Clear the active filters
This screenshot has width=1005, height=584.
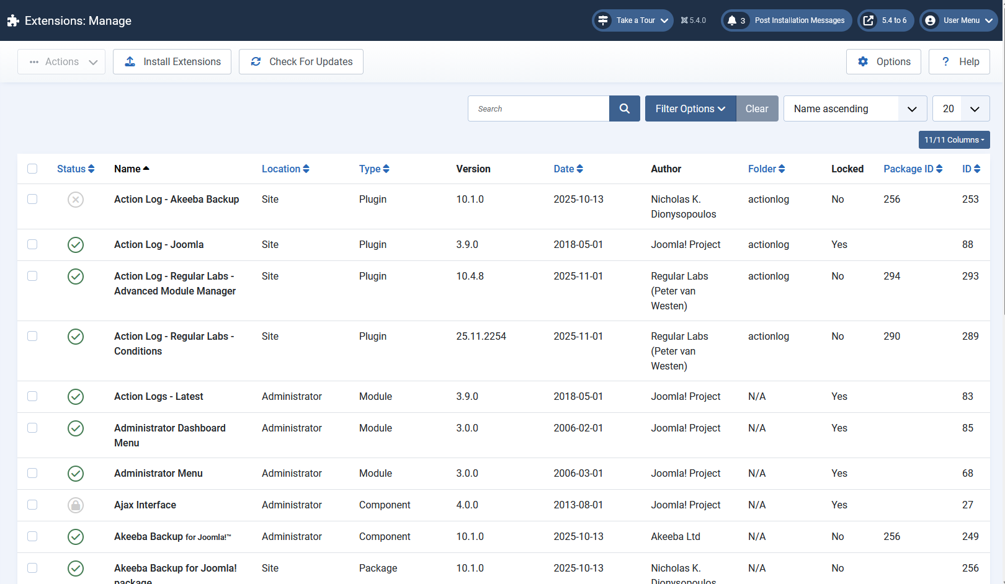pyautogui.click(x=757, y=108)
